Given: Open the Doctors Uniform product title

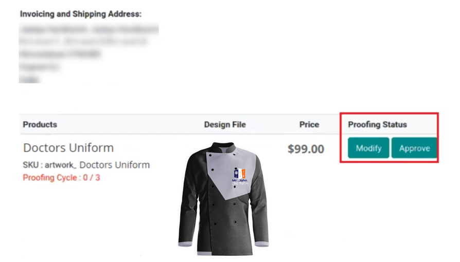Looking at the screenshot, I should click(x=68, y=148).
